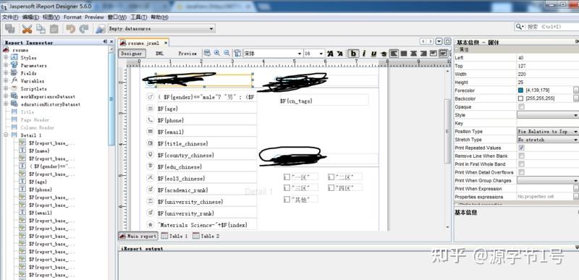Open the Empty datasource dropdown
The image size is (579, 280).
click(161, 28)
